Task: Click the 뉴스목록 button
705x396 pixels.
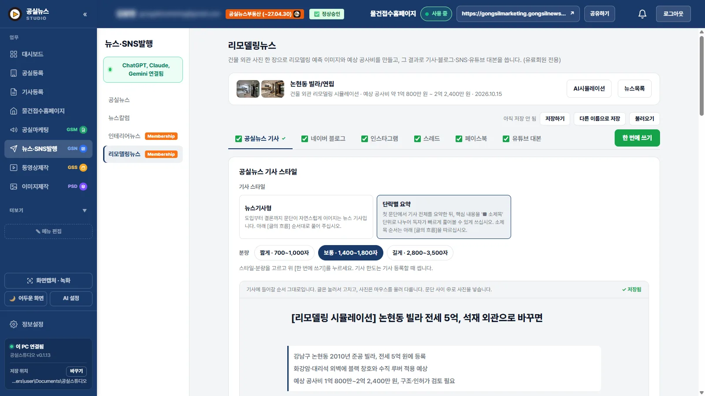Action: (x=634, y=89)
